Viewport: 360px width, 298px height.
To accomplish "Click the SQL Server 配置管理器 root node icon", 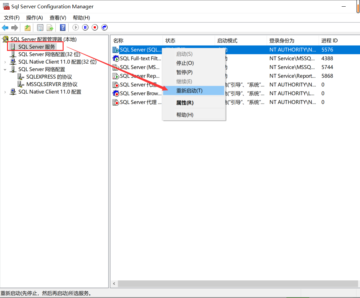I will (6, 39).
